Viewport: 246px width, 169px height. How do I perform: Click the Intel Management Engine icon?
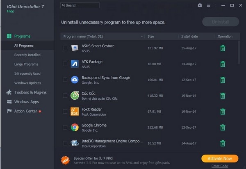(x=75, y=143)
